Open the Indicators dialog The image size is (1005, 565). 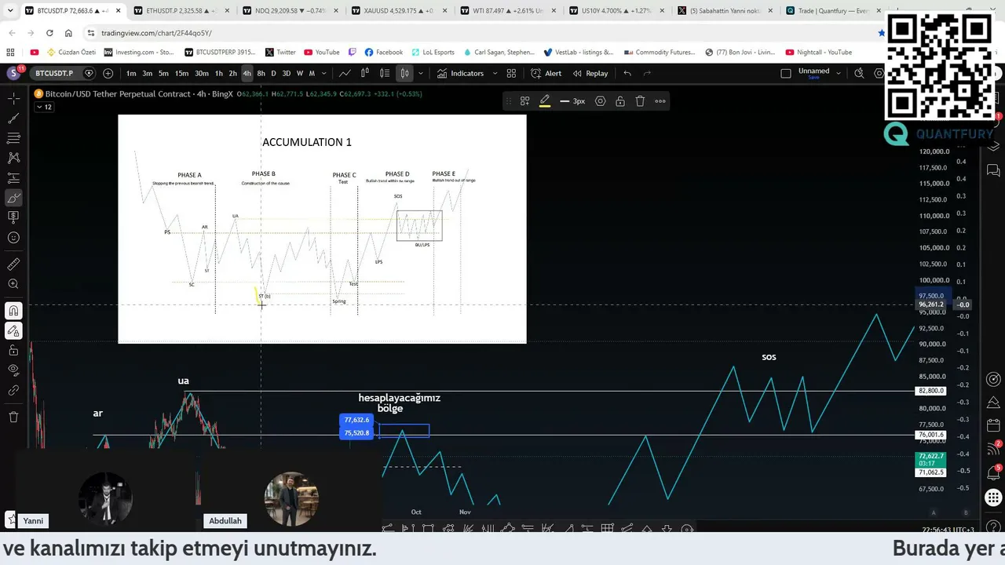point(461,73)
